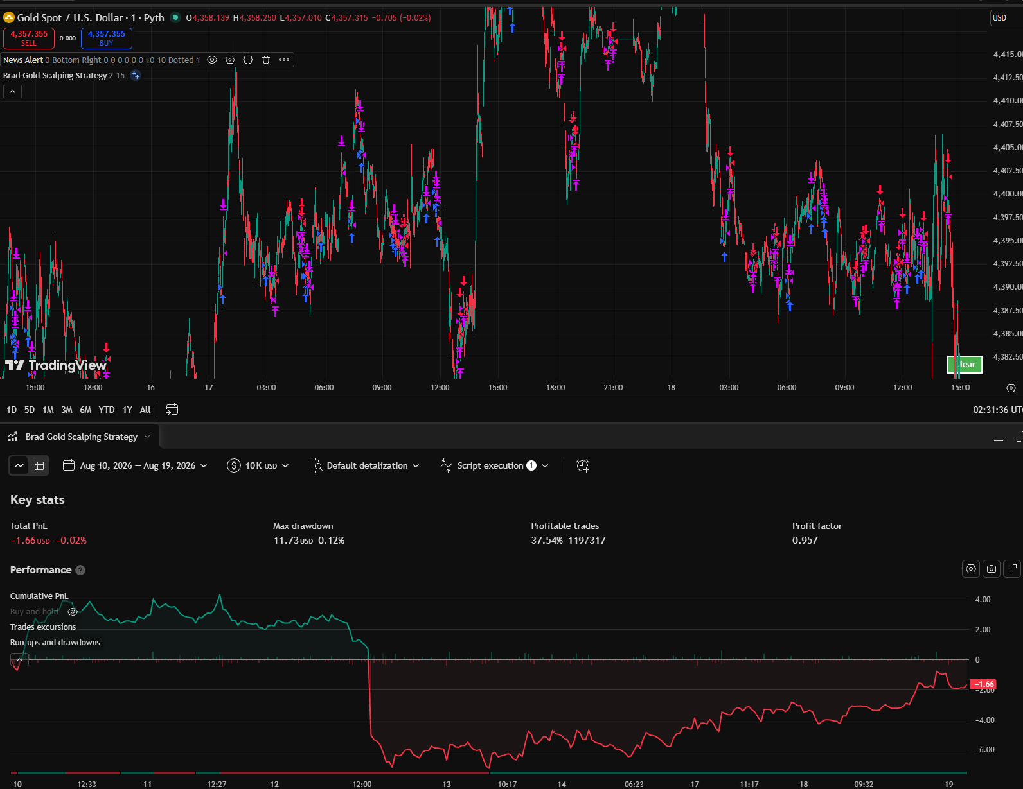The image size is (1023, 789).
Task: Click the blue trades icon beside Brad Gold Scalping Strategy
Action: [136, 75]
